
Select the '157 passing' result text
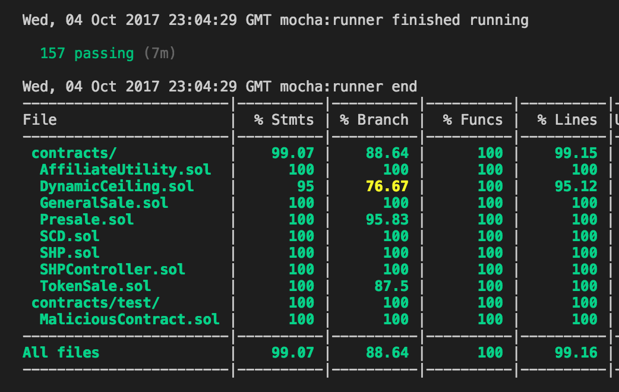tap(87, 53)
